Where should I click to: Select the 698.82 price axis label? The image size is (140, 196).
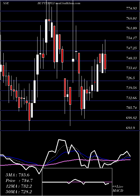132,118
